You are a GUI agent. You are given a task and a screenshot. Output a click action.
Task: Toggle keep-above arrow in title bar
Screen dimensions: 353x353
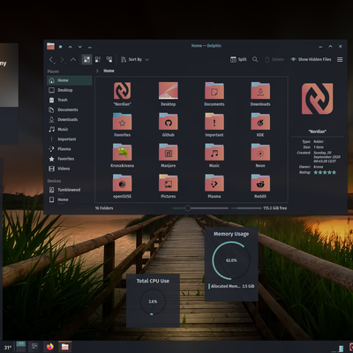71,47
